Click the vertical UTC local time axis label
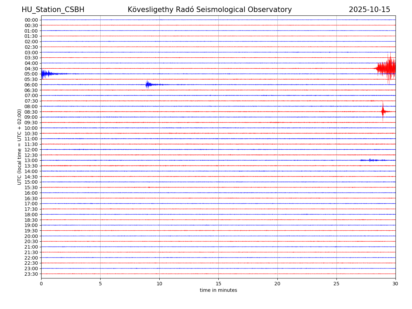The image size is (412, 309). [20, 147]
